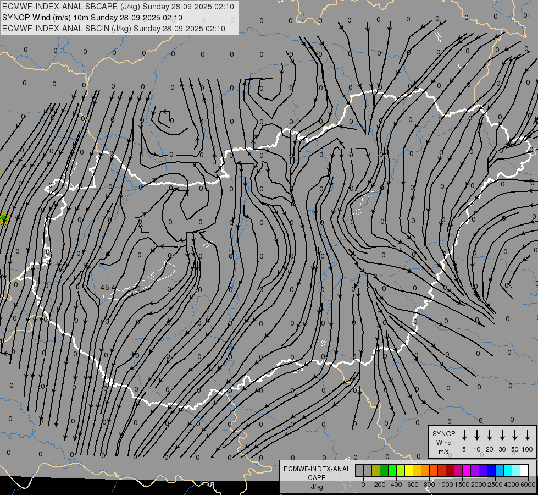Select the pale cyan legend swatch
Image resolution: width=538 pixels, height=495 pixels.
click(515, 470)
